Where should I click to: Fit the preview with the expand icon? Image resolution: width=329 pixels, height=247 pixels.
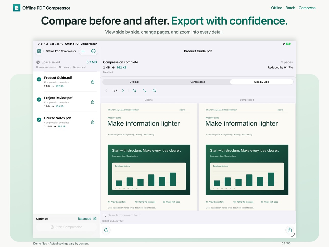click(x=144, y=91)
